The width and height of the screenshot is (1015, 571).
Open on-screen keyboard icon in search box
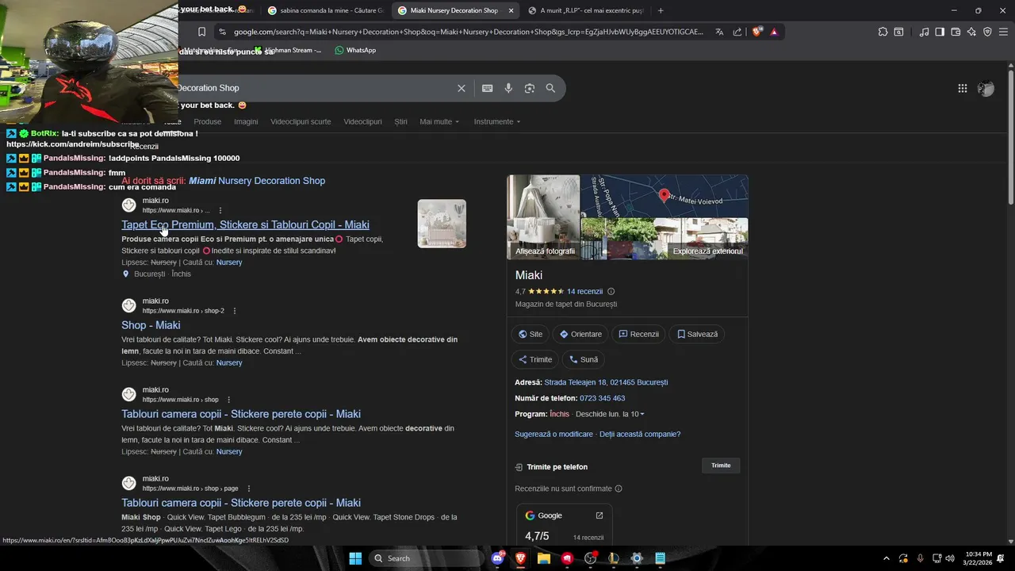[487, 88]
